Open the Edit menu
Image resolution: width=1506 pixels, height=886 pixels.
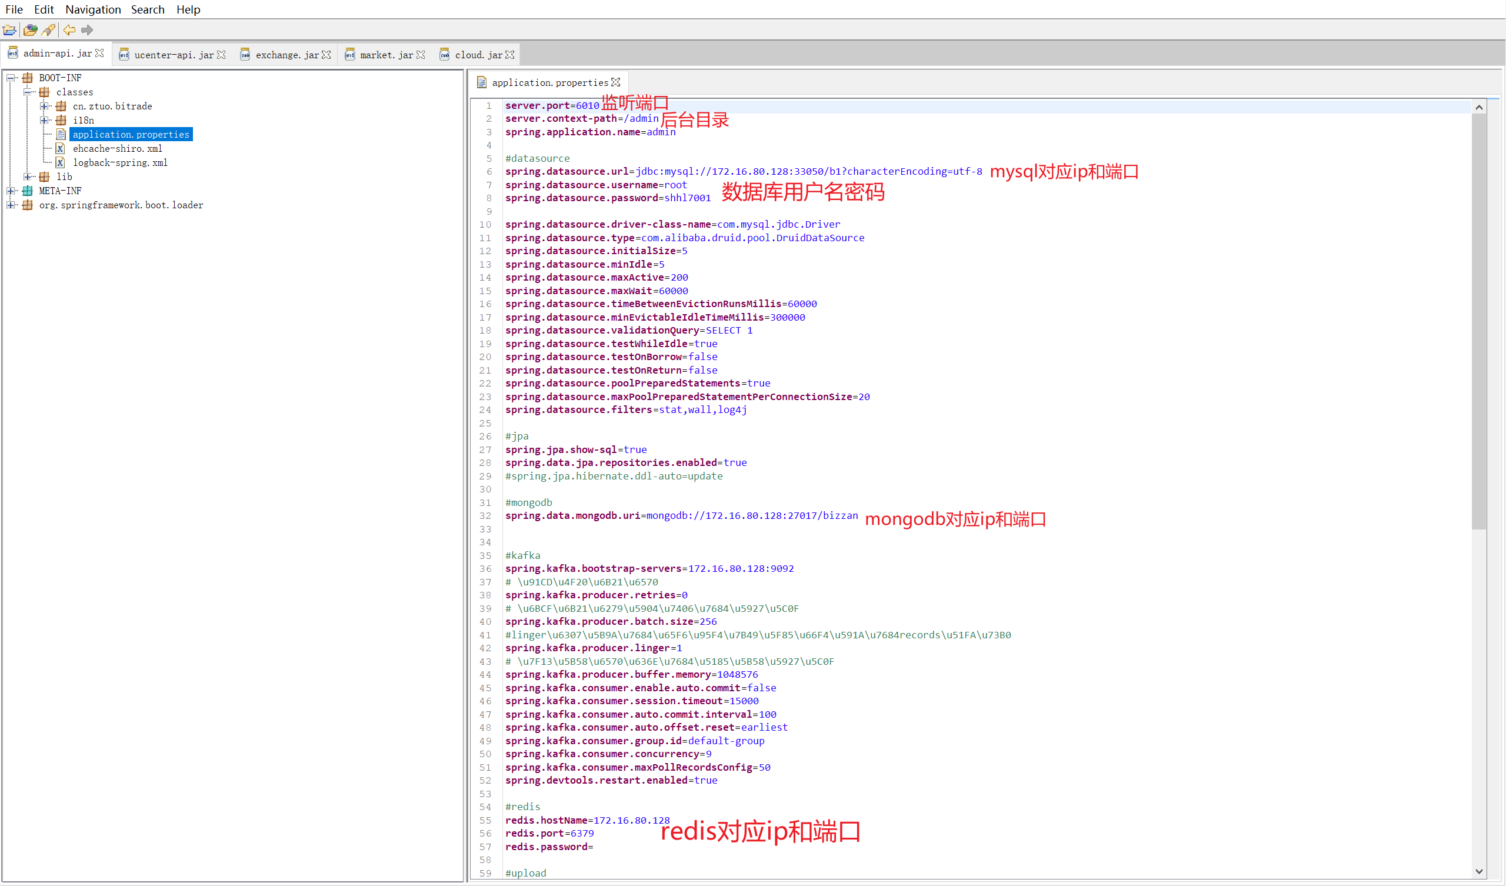(x=44, y=9)
